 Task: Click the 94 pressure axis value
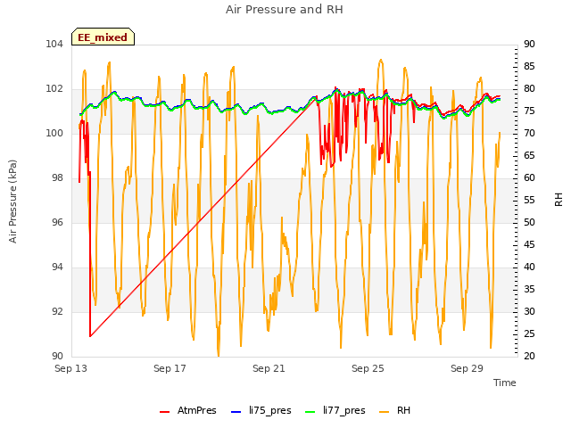coord(57,267)
